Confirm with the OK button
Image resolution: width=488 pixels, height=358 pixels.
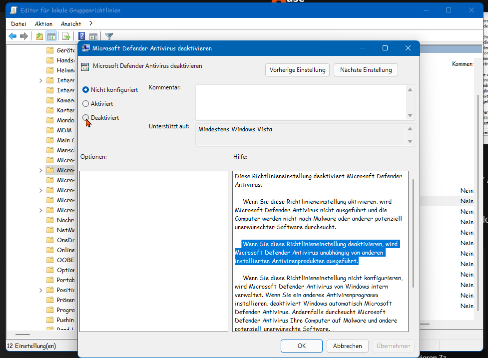coord(302,346)
